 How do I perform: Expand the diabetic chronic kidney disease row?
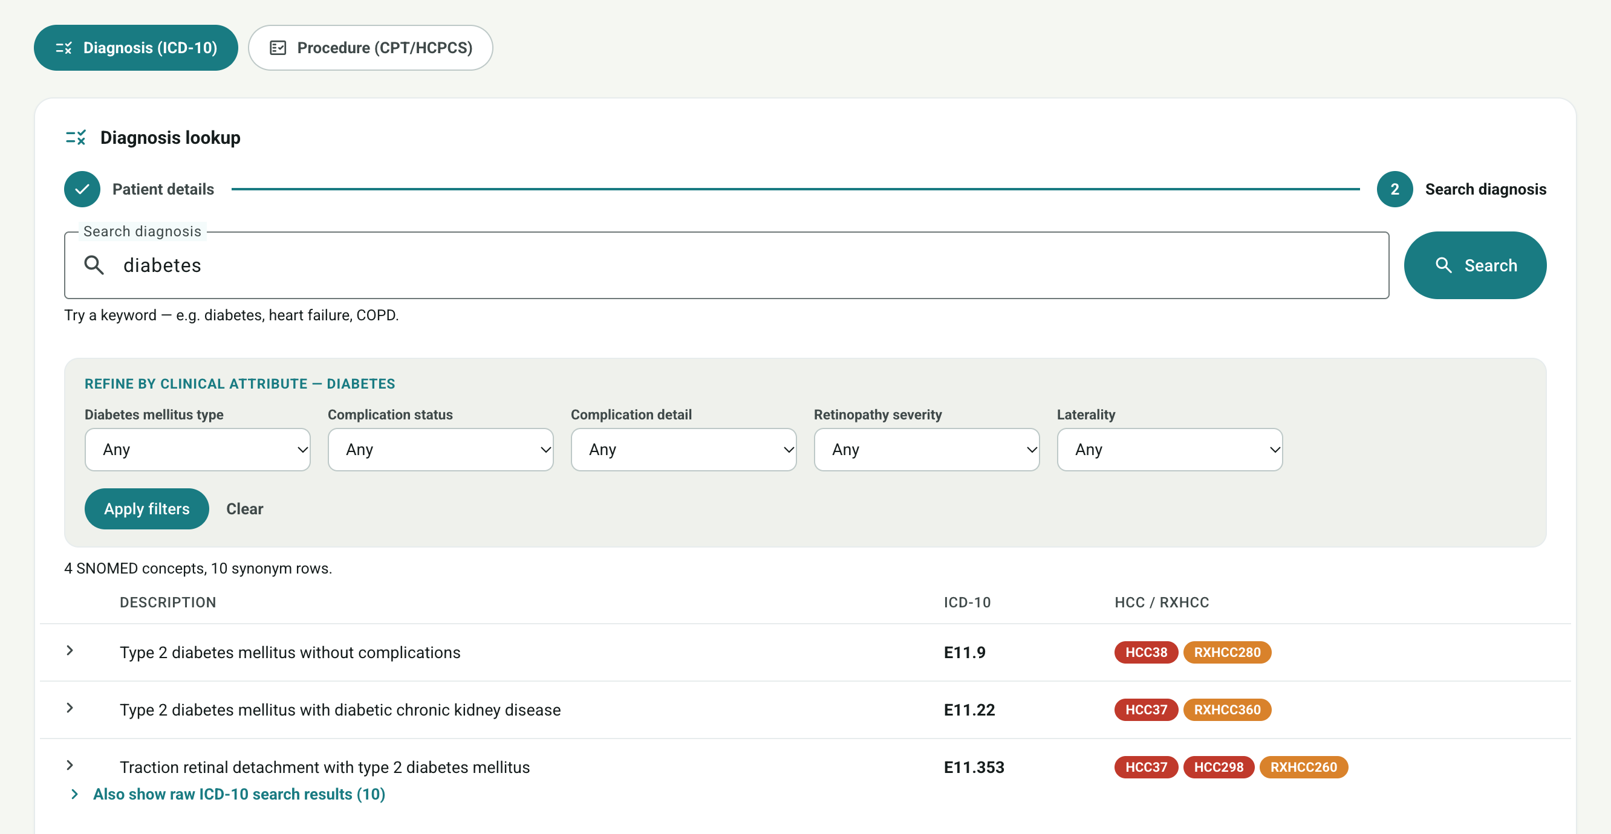pos(70,708)
